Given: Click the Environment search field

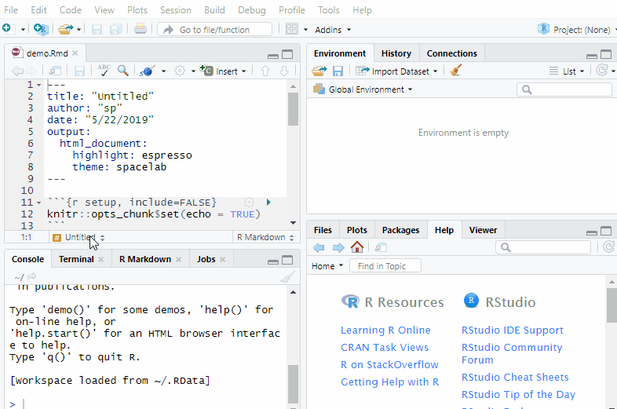Looking at the screenshot, I should click(x=564, y=89).
